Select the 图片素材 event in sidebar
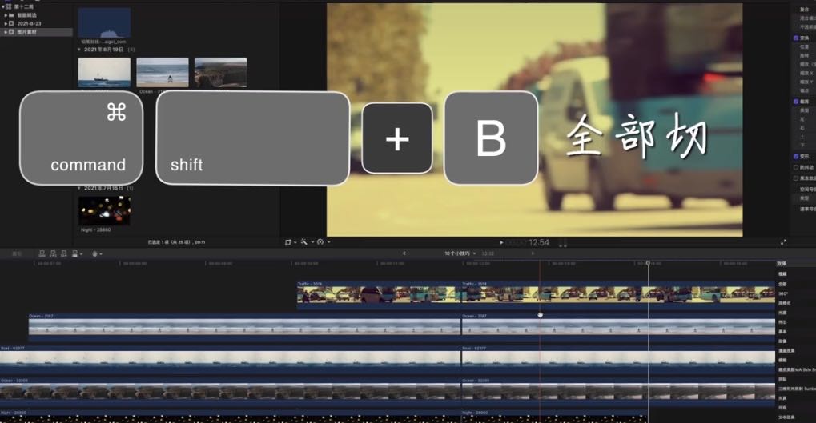 coord(36,32)
